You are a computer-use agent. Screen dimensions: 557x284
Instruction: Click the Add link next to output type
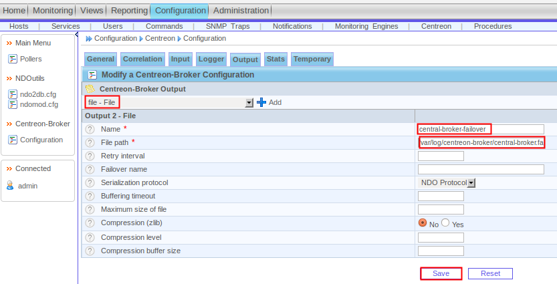[x=275, y=103]
